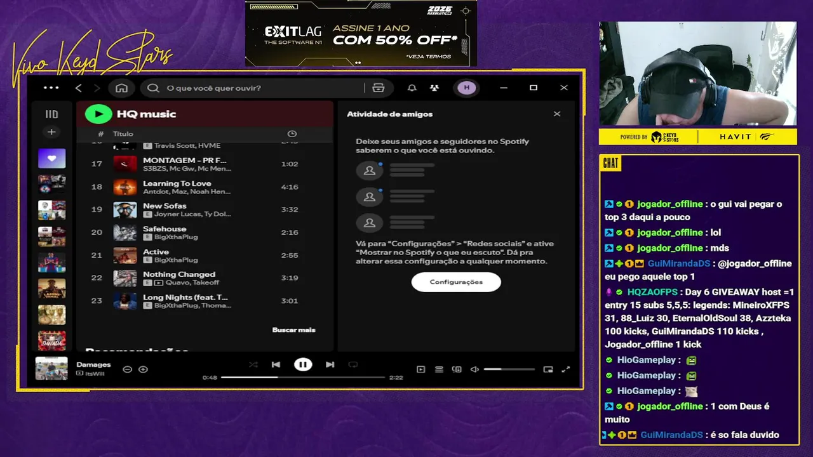Open artists 'Quavo, Takeoff' link

pyautogui.click(x=192, y=283)
